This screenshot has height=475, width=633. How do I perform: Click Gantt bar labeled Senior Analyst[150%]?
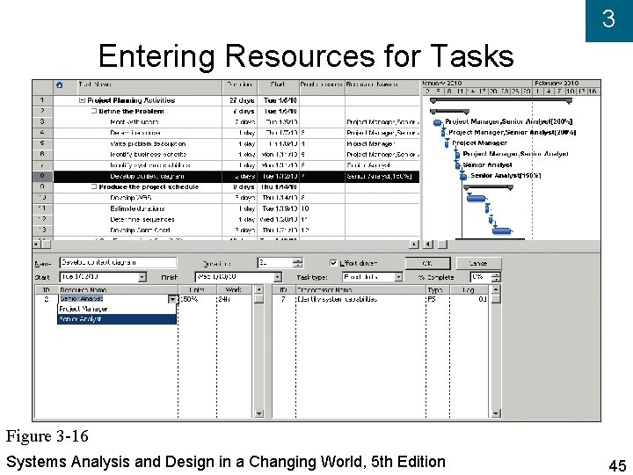(463, 176)
